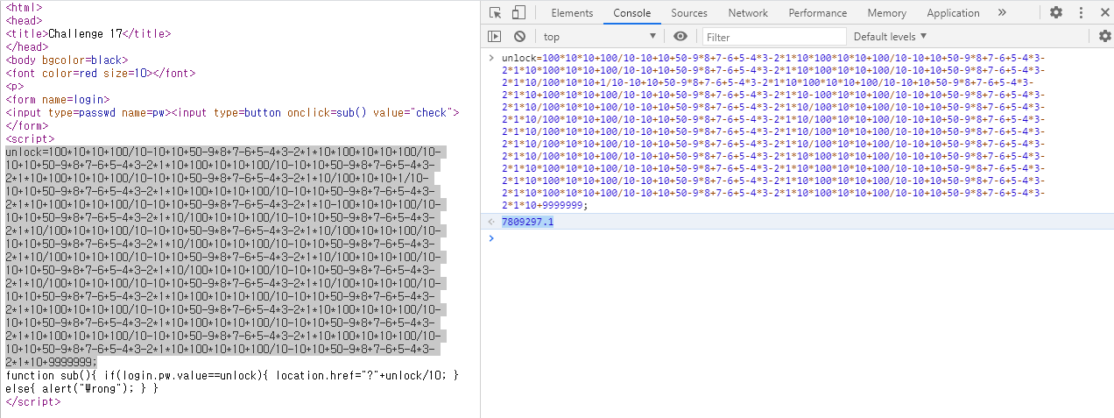
Task: Click the <input type=passwd name=pw> line
Action: (x=232, y=112)
